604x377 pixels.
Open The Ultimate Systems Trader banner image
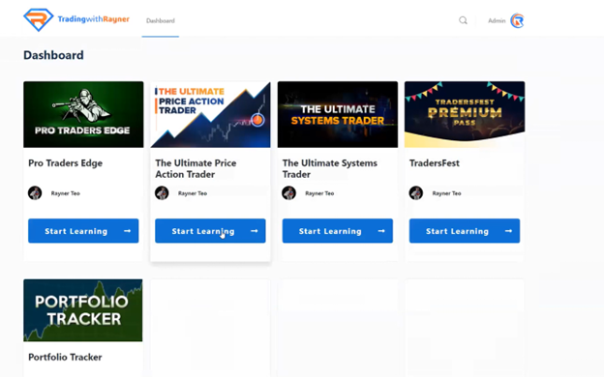point(338,114)
